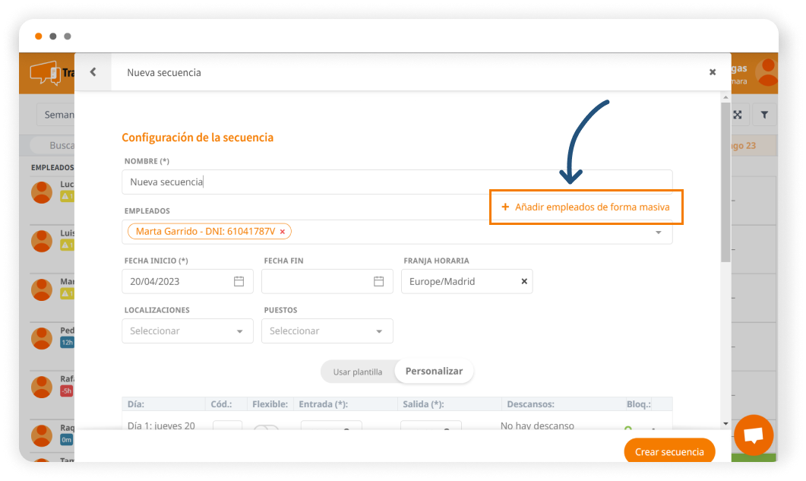Remove Marta Garrido employee tag
Image resolution: width=806 pixels, height=481 pixels.
(283, 232)
